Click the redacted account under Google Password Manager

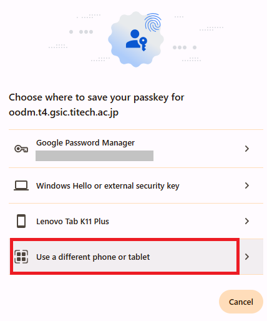[94, 156]
